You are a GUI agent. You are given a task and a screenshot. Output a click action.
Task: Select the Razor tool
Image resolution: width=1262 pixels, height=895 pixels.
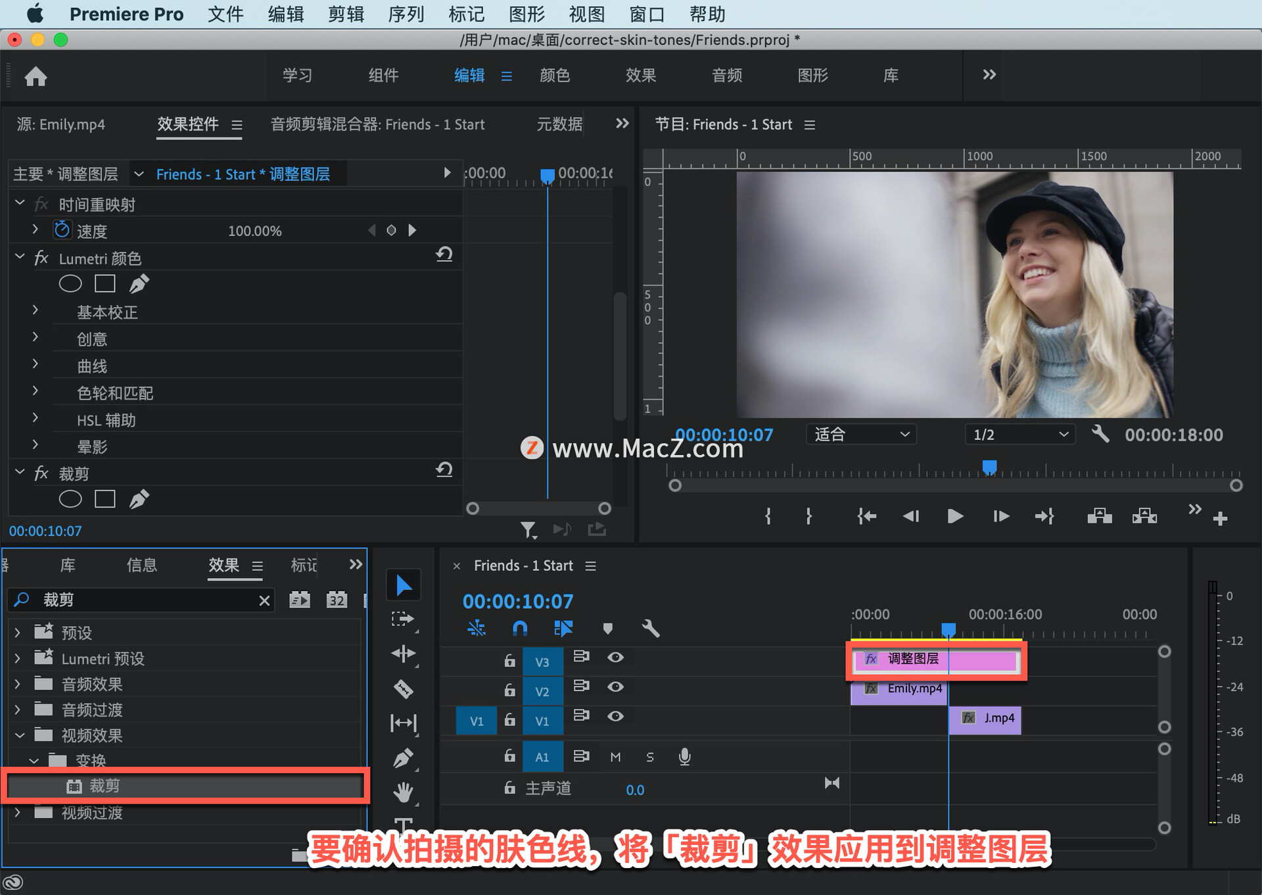pos(403,689)
